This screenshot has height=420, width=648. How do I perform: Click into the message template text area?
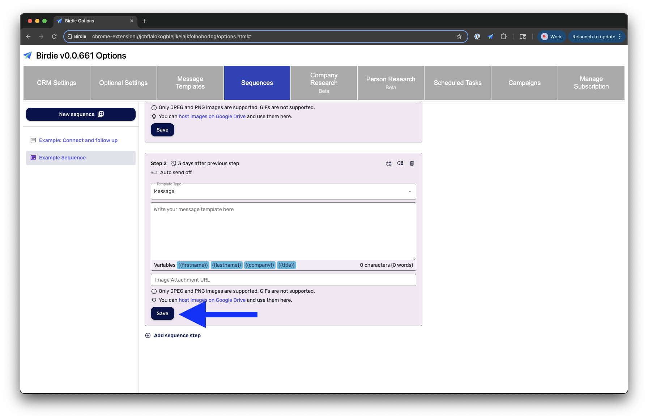click(x=283, y=231)
